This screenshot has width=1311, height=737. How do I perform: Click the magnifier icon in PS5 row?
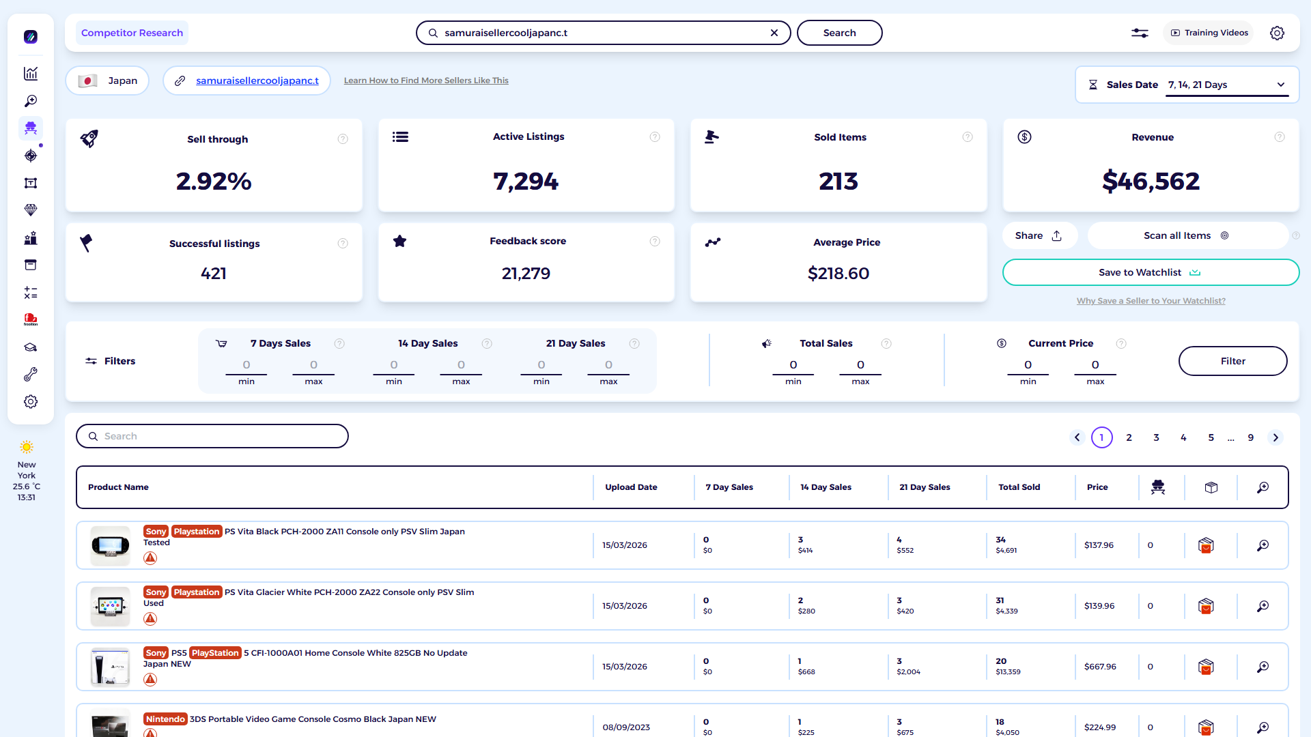point(1263,667)
